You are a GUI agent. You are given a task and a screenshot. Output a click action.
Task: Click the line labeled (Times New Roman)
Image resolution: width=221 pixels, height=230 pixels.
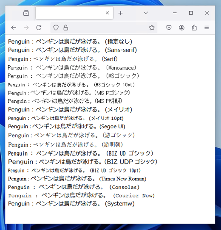(x=77, y=179)
